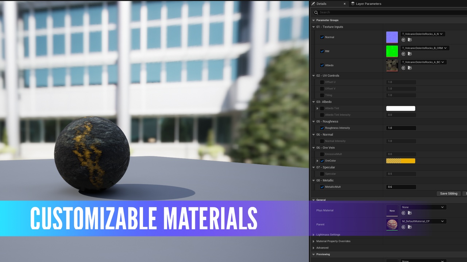Disable the Normal texture override checkbox
467x262 pixels.
(x=322, y=37)
